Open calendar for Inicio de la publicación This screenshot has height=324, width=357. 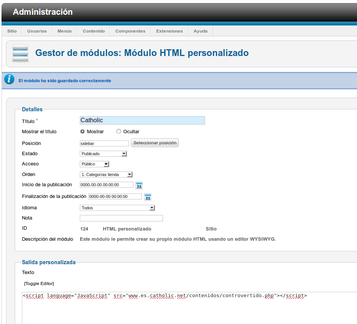139,185
